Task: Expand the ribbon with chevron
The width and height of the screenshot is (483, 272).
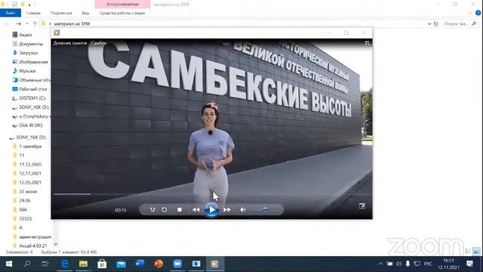Action: coord(470,13)
